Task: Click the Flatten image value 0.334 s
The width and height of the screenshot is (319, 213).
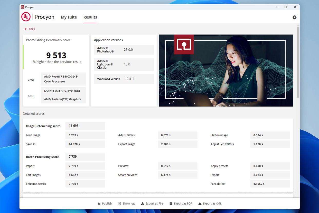Action: click(x=270, y=135)
